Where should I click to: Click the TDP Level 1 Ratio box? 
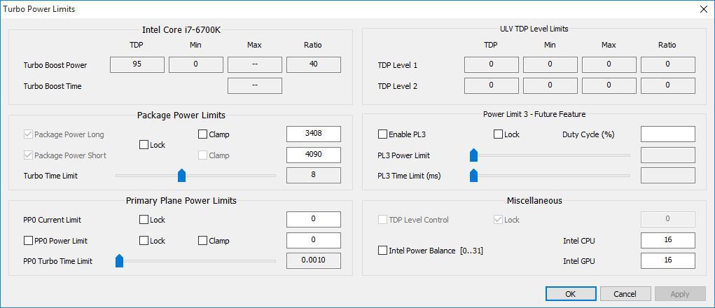[668, 64]
